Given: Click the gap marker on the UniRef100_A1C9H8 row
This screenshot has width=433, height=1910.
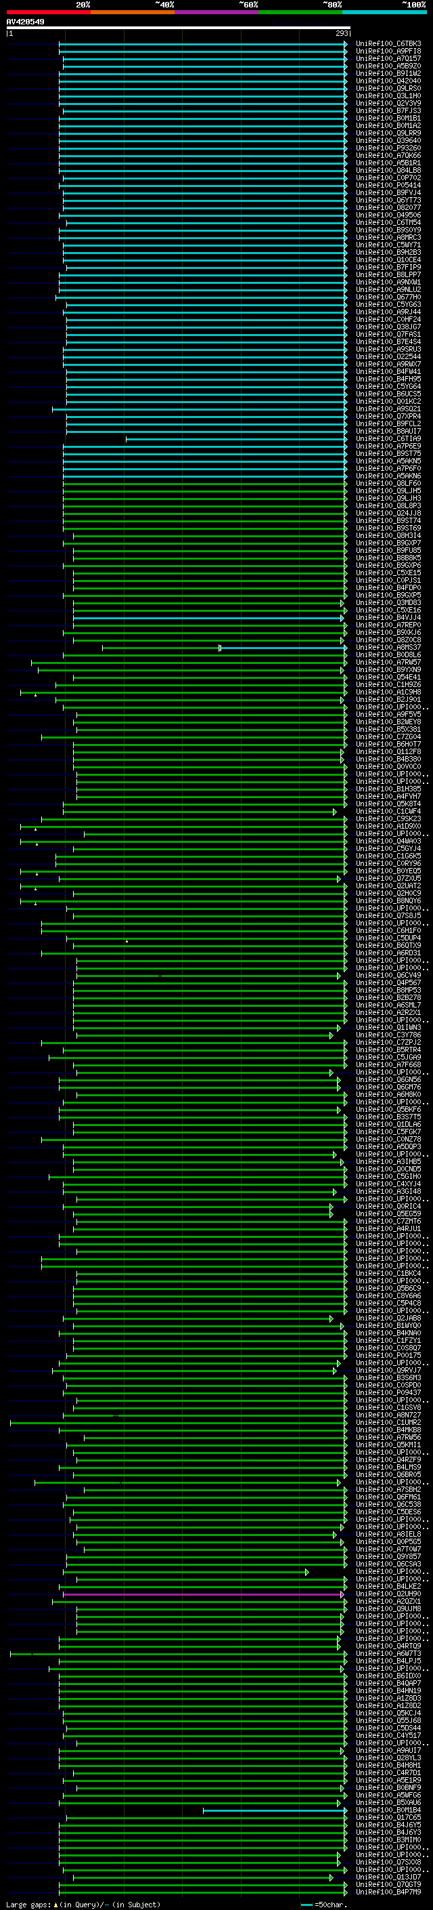Looking at the screenshot, I should [35, 695].
